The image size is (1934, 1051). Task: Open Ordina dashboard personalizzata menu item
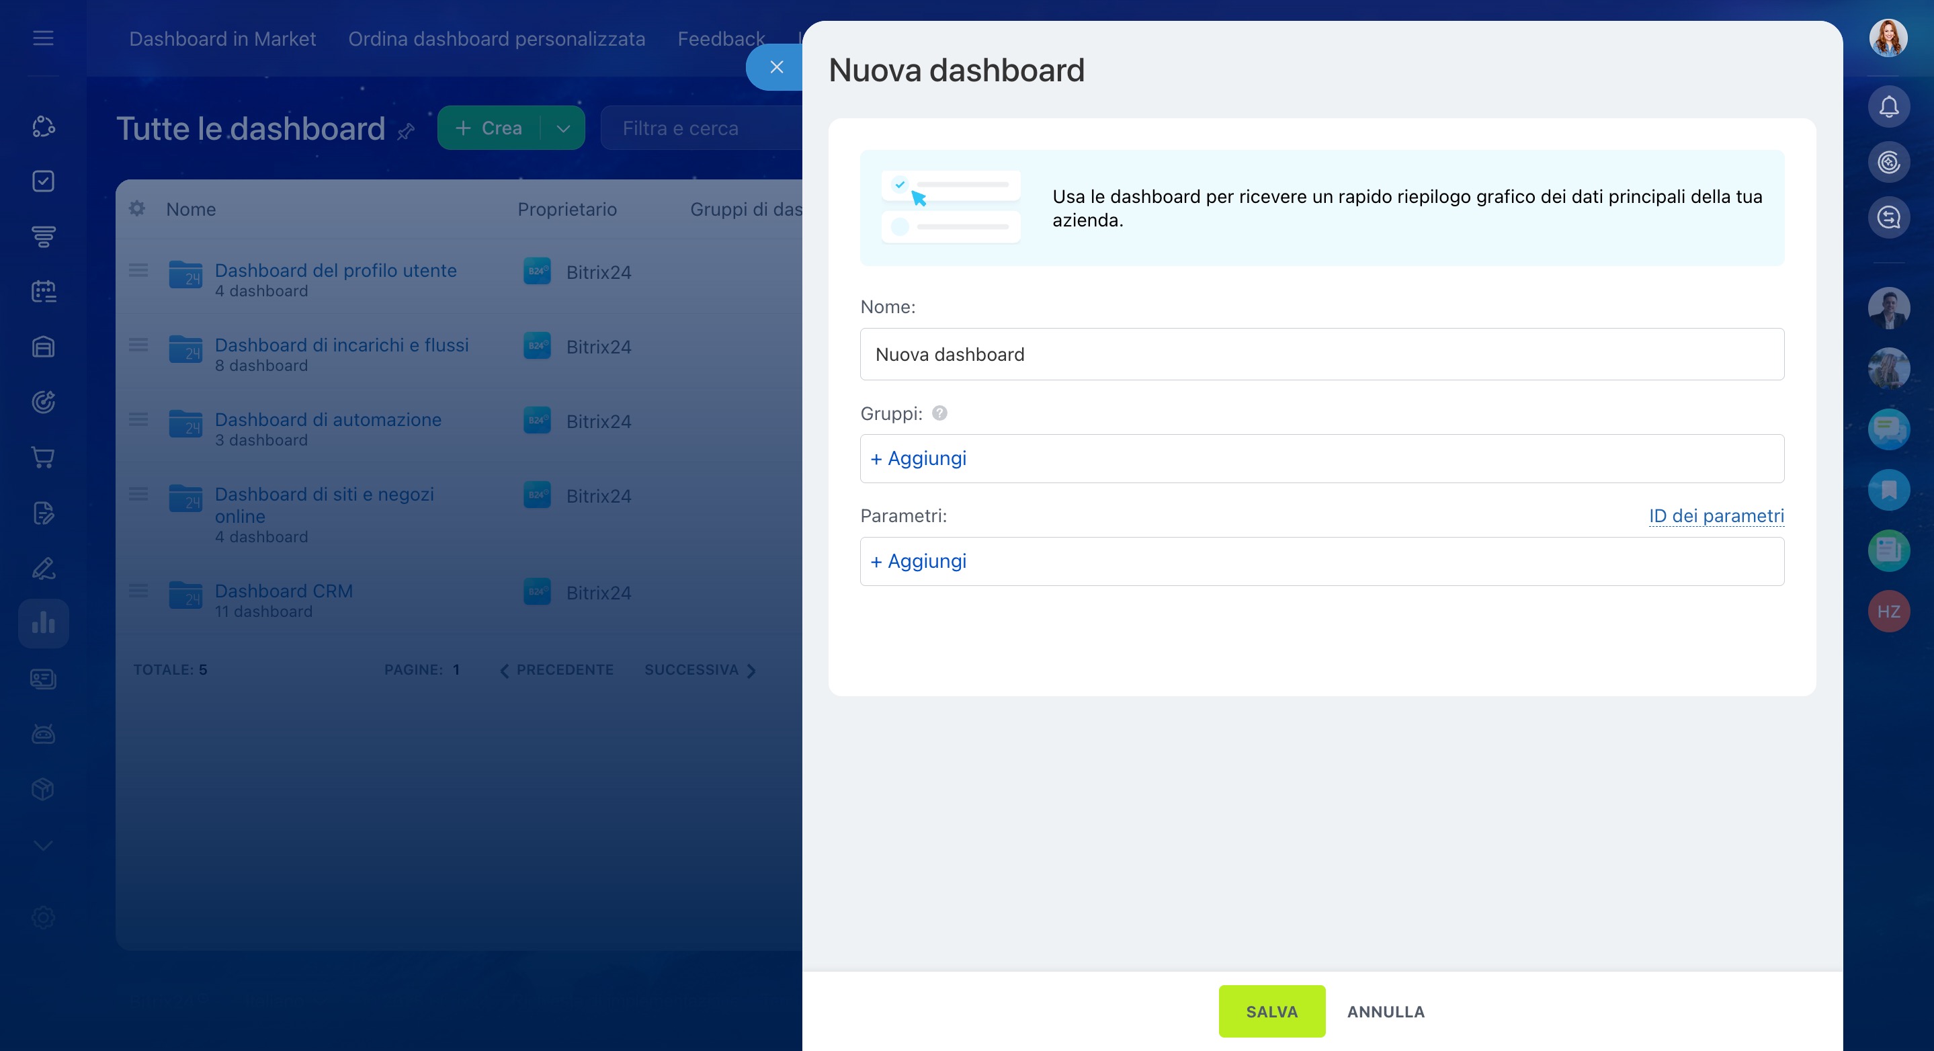[x=496, y=39]
